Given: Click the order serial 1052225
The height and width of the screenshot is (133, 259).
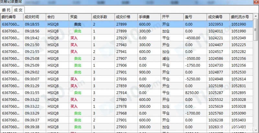Looking at the screenshot, I should pos(239,45).
